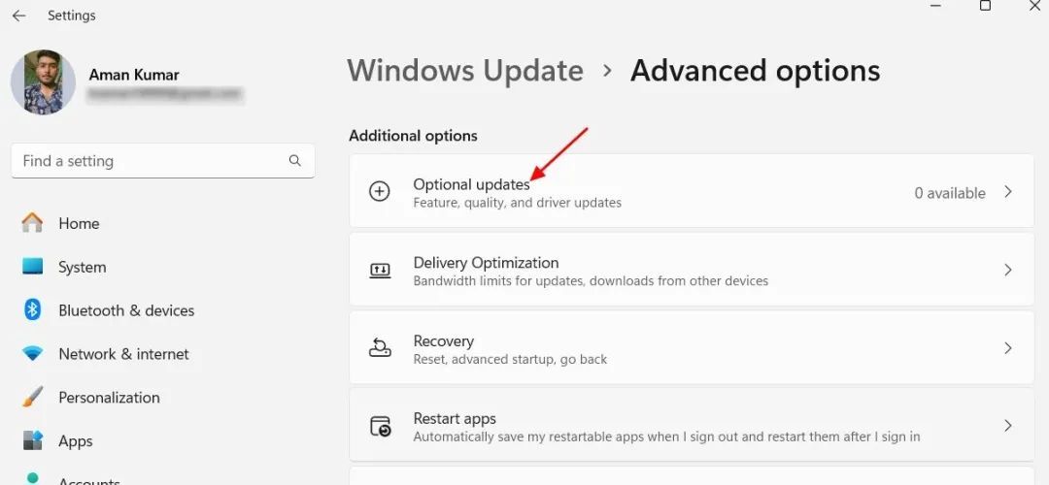
Task: Click the Bluetooth & devices icon
Action: coord(32,310)
